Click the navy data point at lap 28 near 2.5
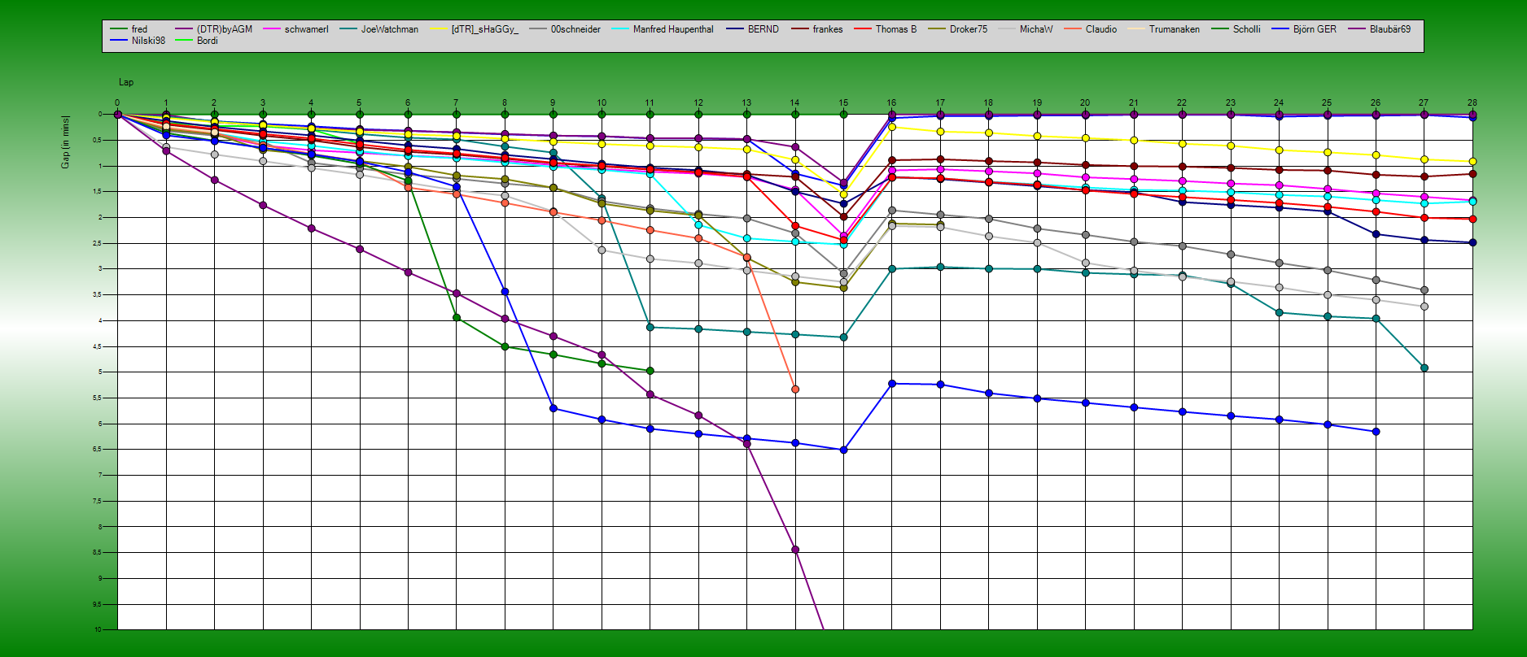This screenshot has height=657, width=1527. [x=1472, y=242]
